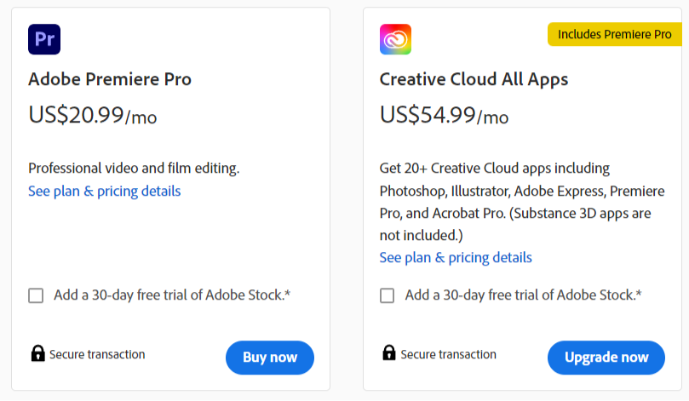Click Upgrade now for Creative Cloud All Apps

click(x=606, y=358)
